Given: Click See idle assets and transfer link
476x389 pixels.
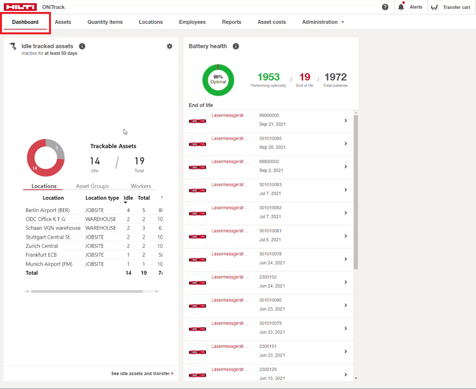Looking at the screenshot, I should (x=142, y=374).
